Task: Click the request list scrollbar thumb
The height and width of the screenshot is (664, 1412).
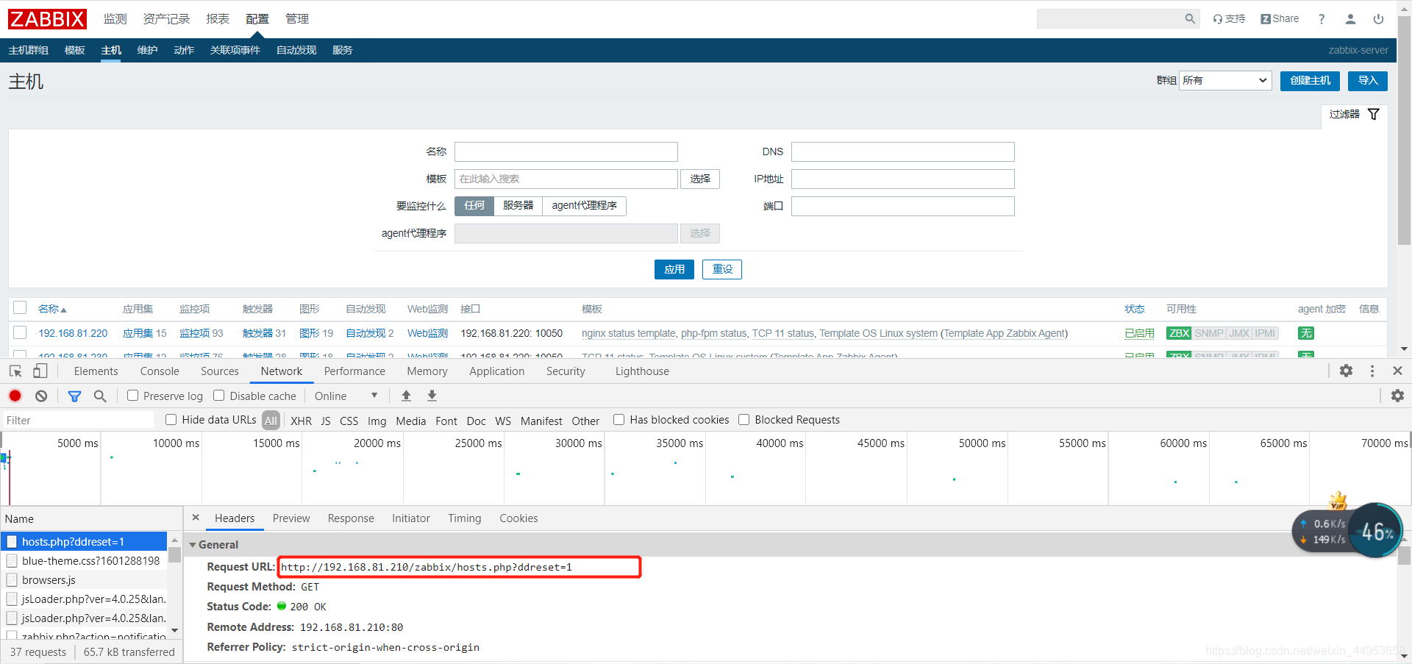Action: [174, 554]
